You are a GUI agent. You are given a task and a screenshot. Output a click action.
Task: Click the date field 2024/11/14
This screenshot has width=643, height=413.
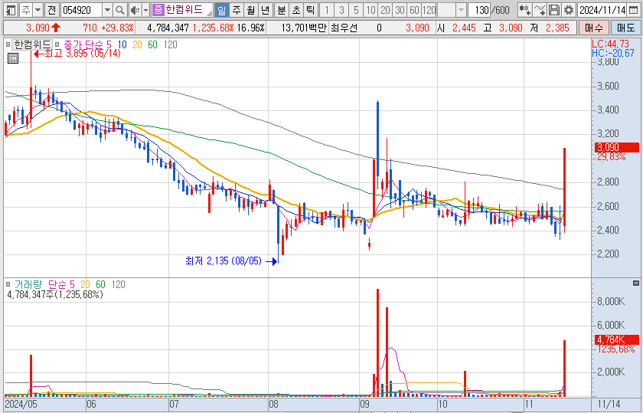click(602, 10)
